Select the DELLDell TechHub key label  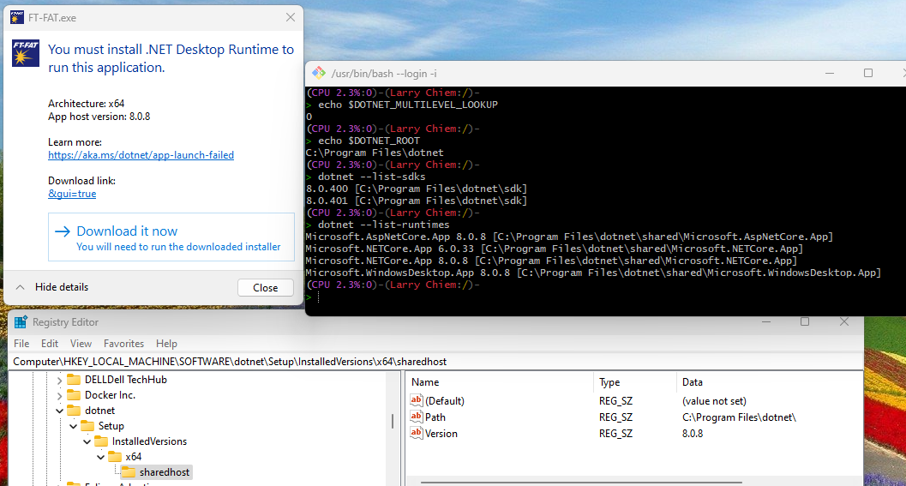click(x=125, y=379)
